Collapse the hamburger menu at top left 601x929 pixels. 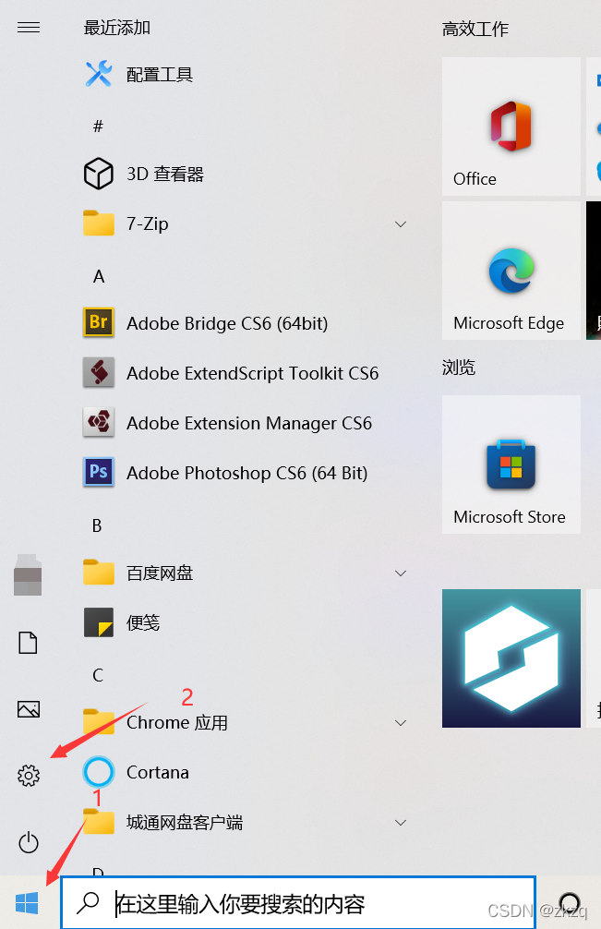point(29,27)
